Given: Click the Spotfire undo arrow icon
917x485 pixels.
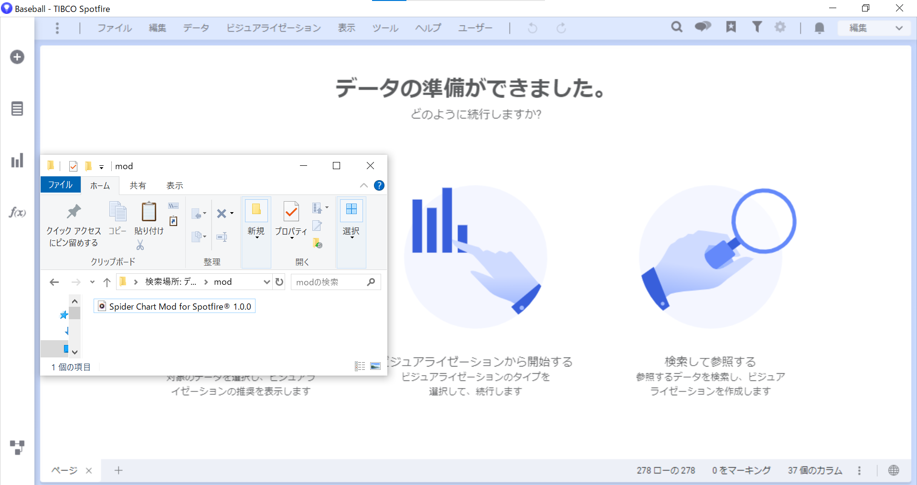Looking at the screenshot, I should pos(532,28).
